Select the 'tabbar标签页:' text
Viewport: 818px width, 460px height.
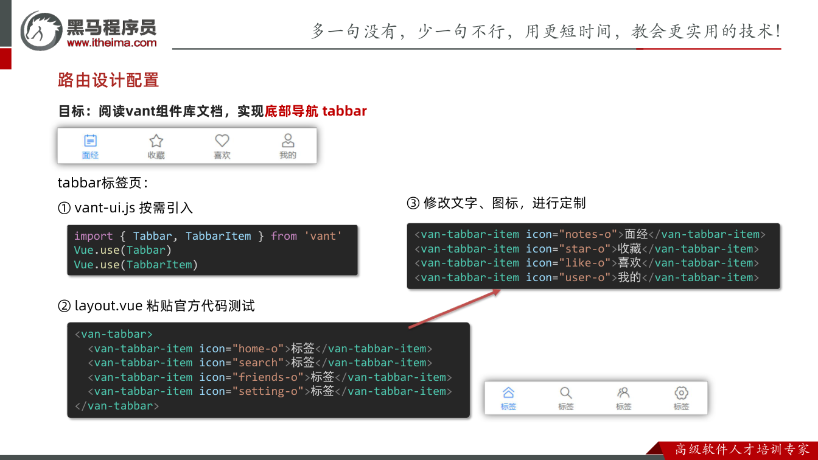pos(103,183)
